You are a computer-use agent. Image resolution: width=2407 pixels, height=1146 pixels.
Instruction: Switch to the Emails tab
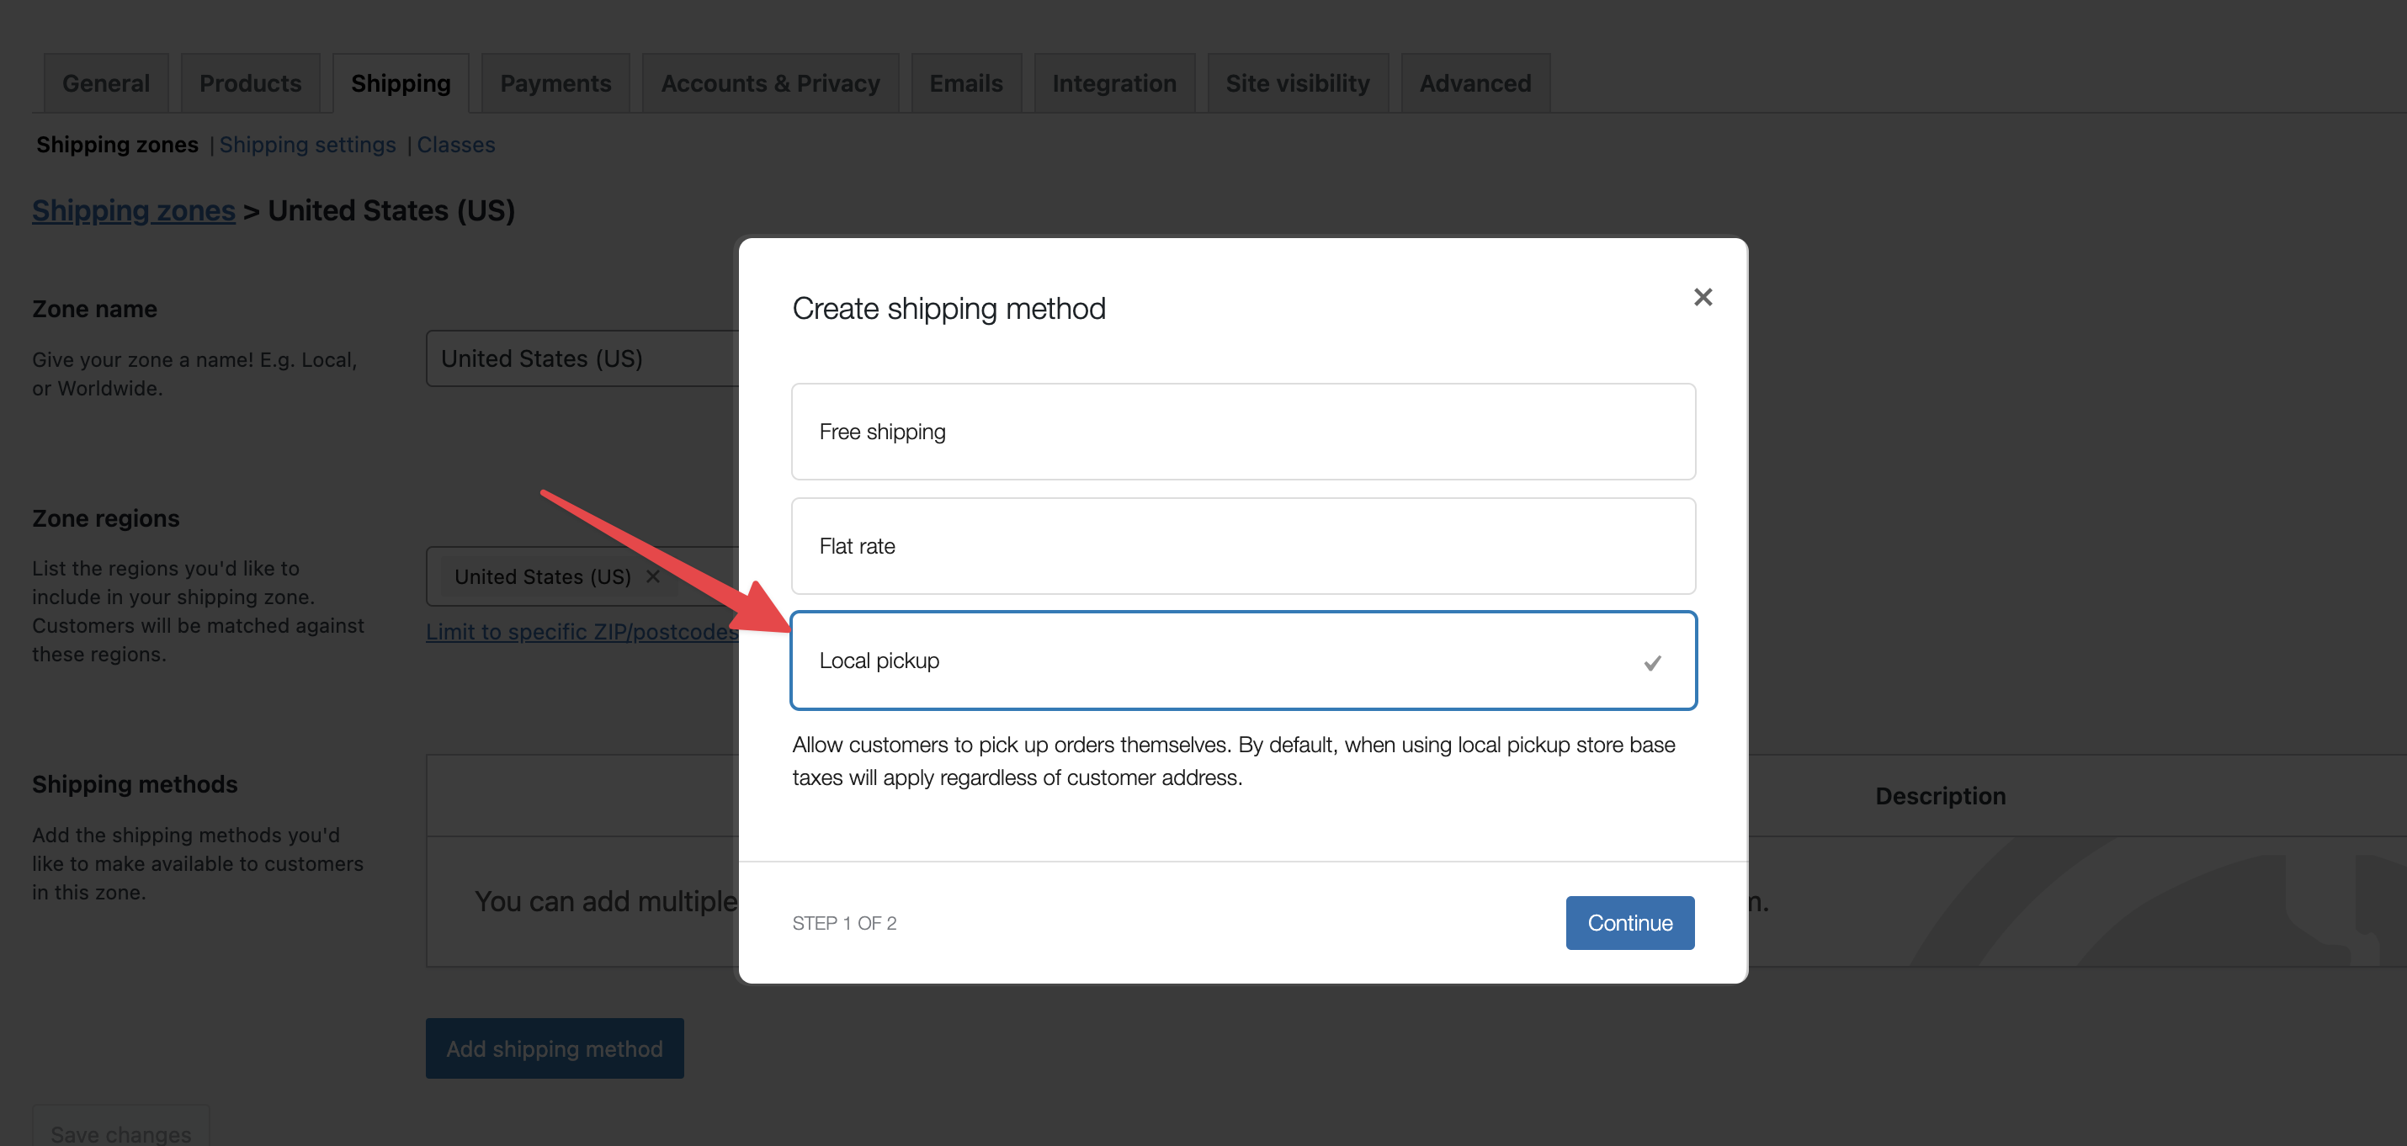966,82
